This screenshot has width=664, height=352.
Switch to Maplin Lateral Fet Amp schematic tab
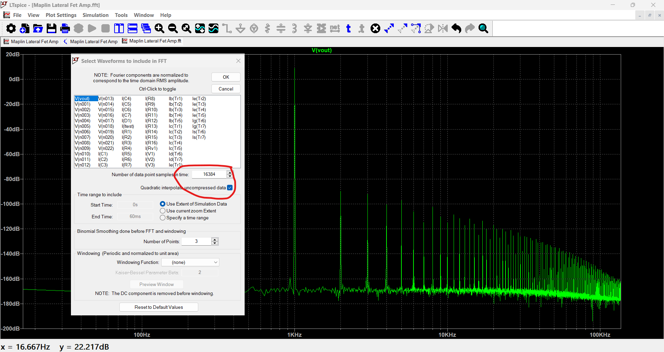point(91,41)
